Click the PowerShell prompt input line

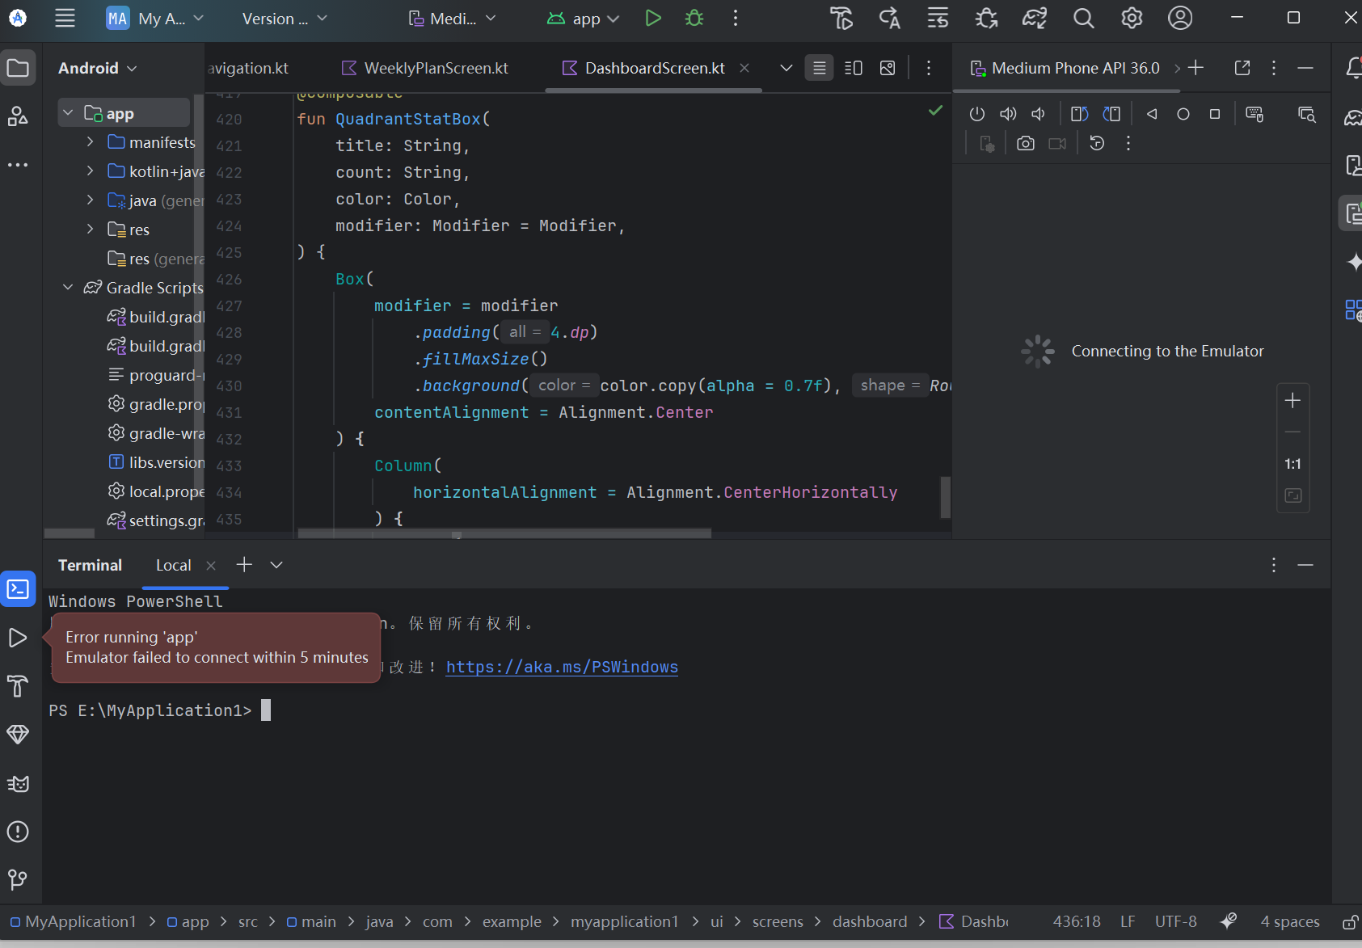coord(160,710)
